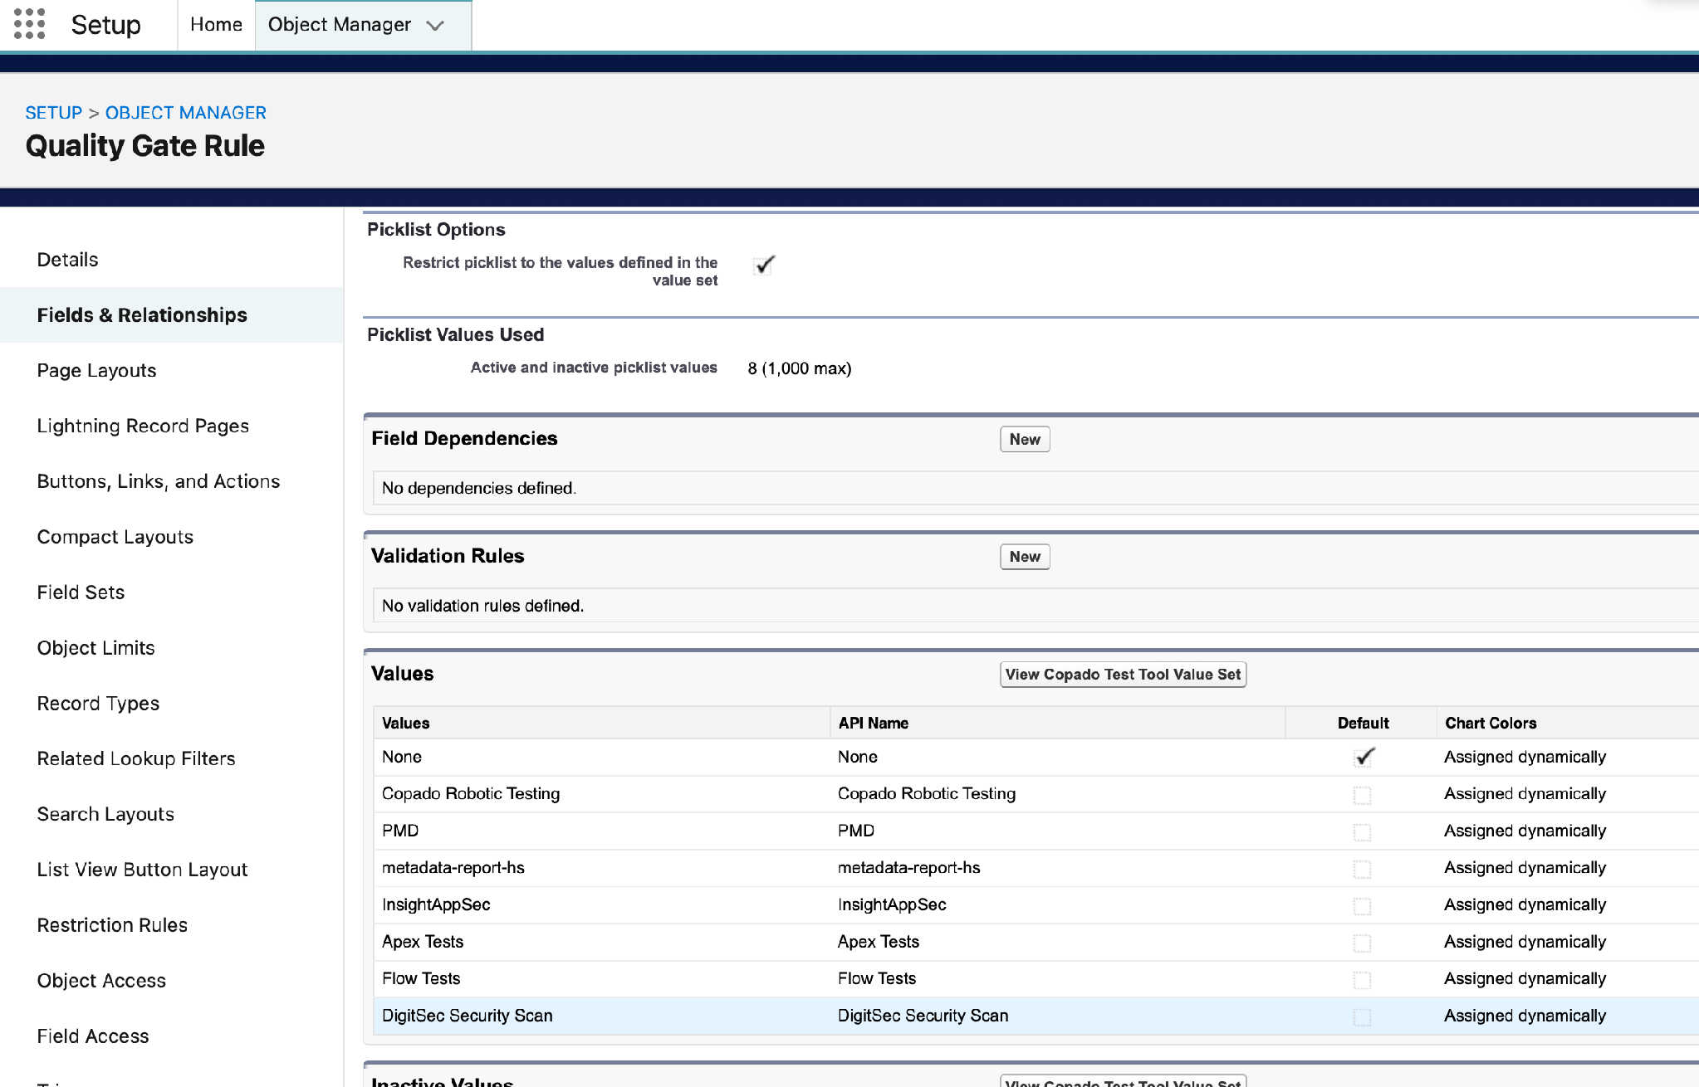
Task: Open the App Launcher dots icon
Action: (x=29, y=24)
